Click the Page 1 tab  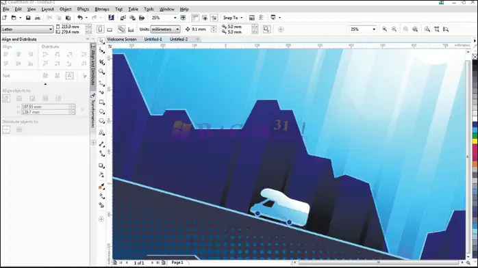click(177, 263)
